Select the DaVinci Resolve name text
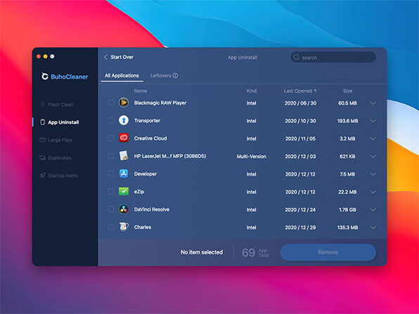Image resolution: width=419 pixels, height=314 pixels. (152, 209)
